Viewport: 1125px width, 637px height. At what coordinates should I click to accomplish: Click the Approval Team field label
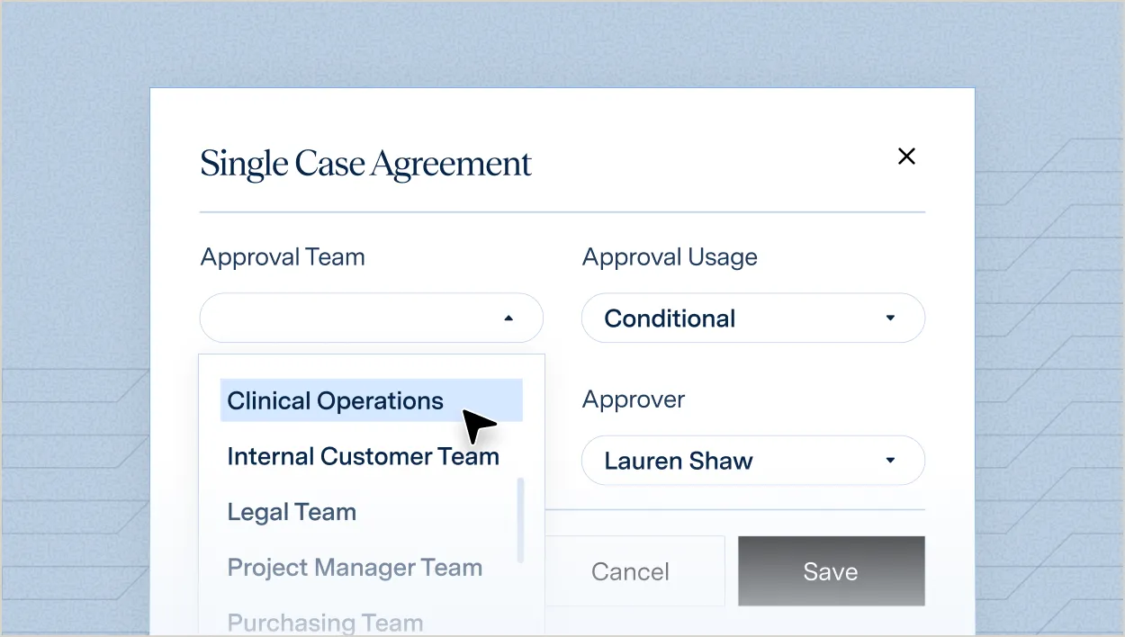[283, 257]
